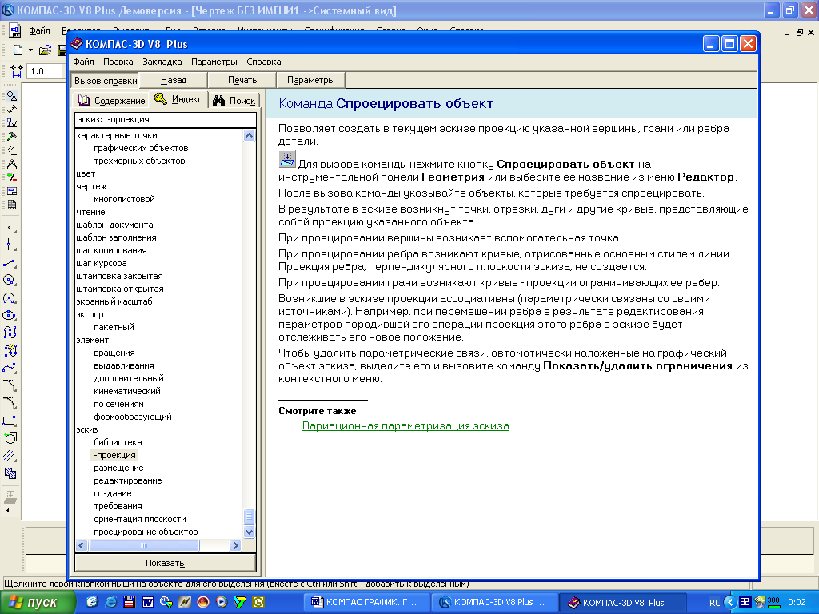The image size is (819, 614).
Task: Switch to the Индекс tab
Action: pyautogui.click(x=178, y=98)
